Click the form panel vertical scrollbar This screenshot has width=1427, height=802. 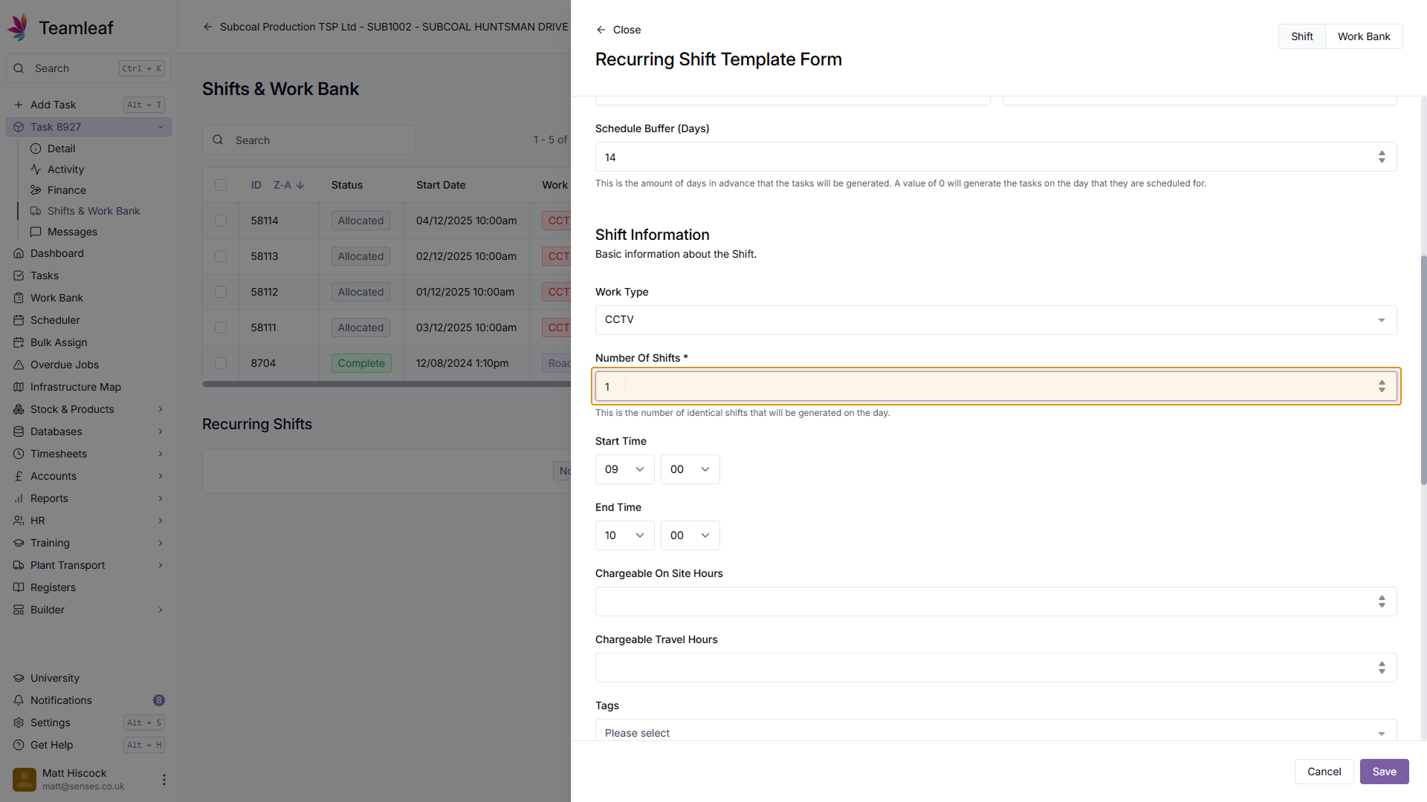click(1423, 371)
